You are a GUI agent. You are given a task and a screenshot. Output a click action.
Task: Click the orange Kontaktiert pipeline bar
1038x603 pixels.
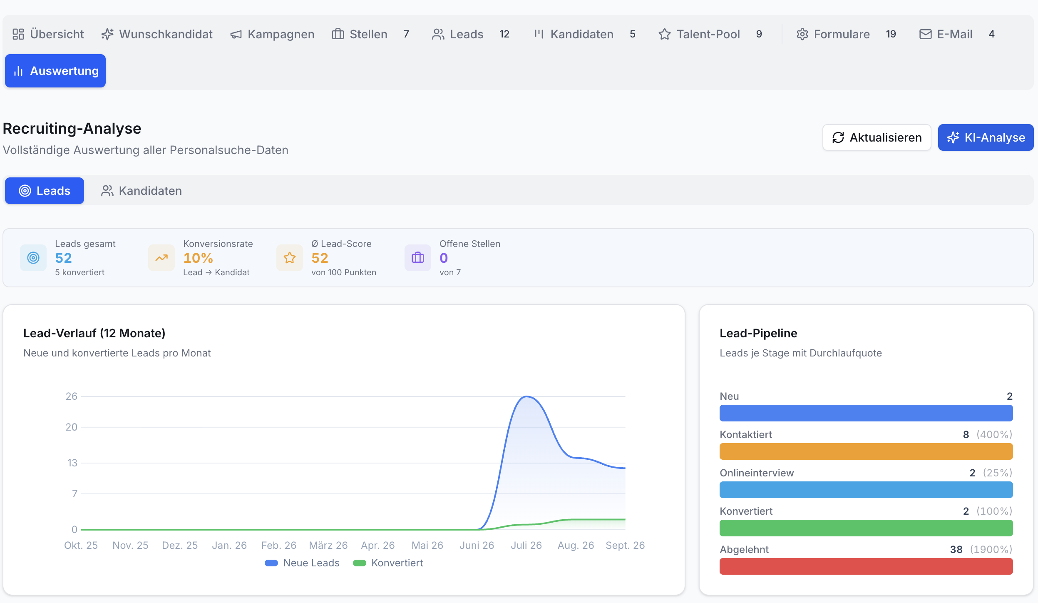[866, 451]
